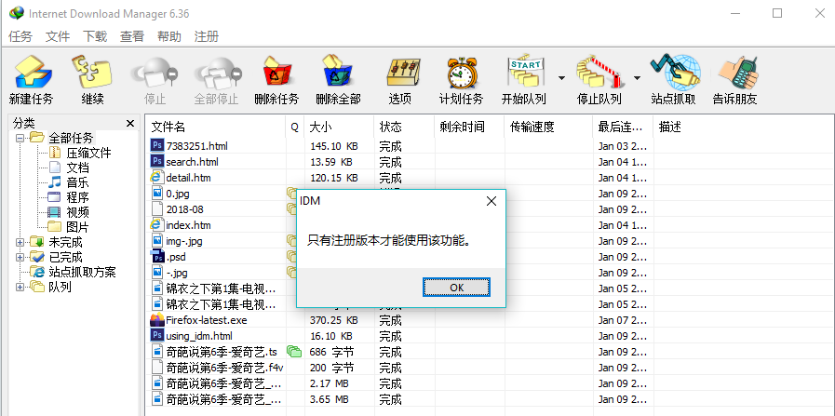Click the IDM logo in title bar
Image resolution: width=835 pixels, height=416 pixels.
click(x=17, y=13)
